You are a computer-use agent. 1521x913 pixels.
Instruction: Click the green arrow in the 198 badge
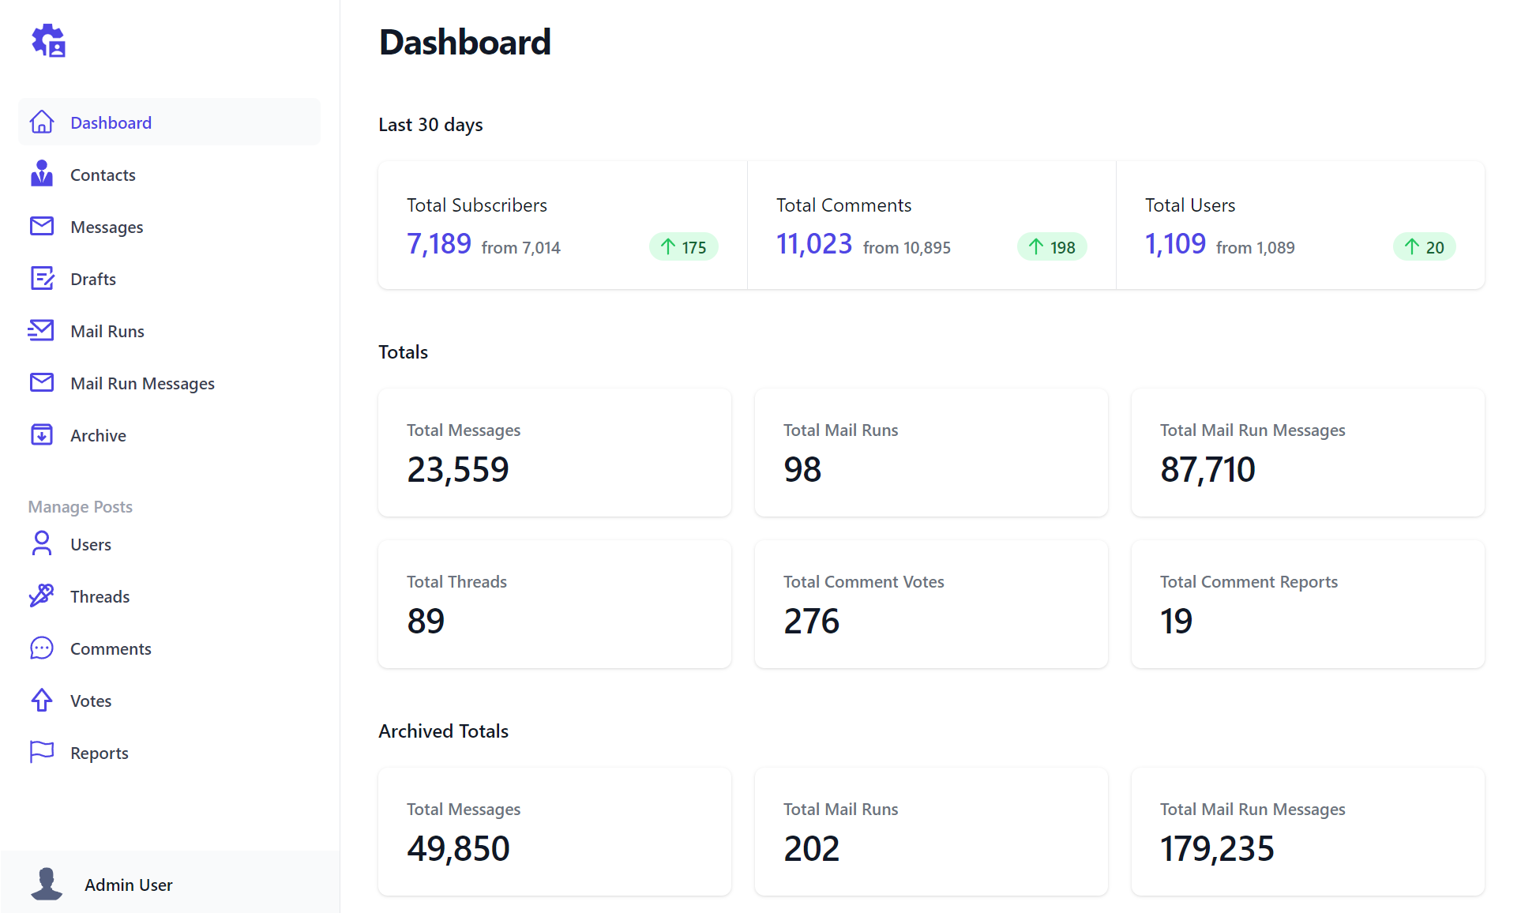coord(1036,247)
